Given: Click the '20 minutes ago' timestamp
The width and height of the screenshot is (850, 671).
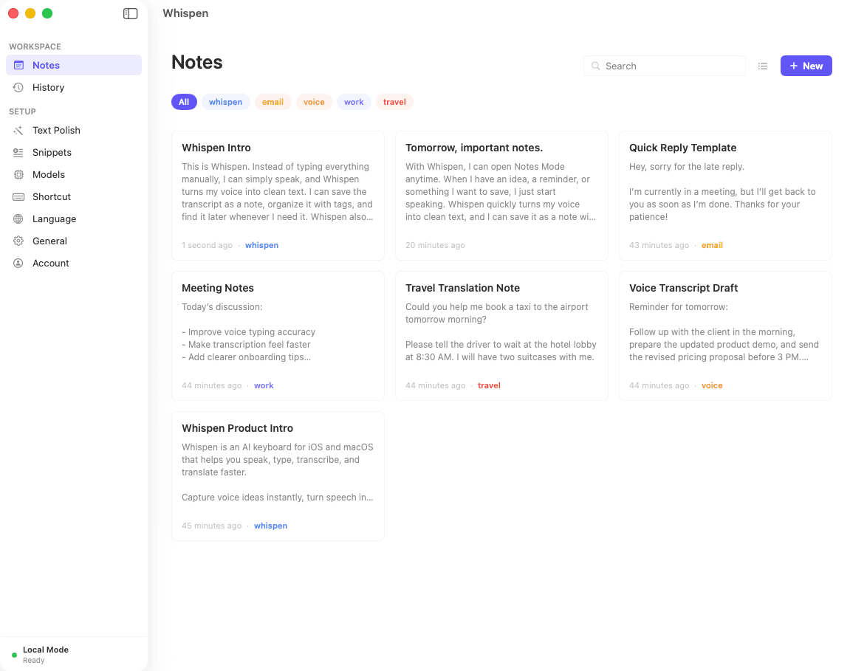Looking at the screenshot, I should click(x=435, y=245).
